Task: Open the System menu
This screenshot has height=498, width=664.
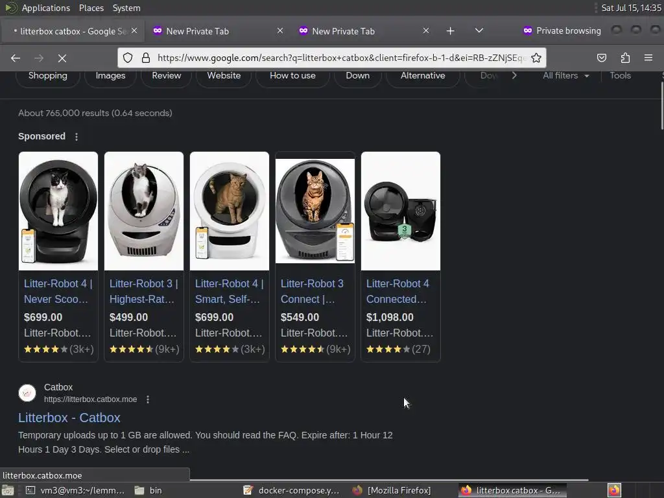Action: tap(126, 8)
